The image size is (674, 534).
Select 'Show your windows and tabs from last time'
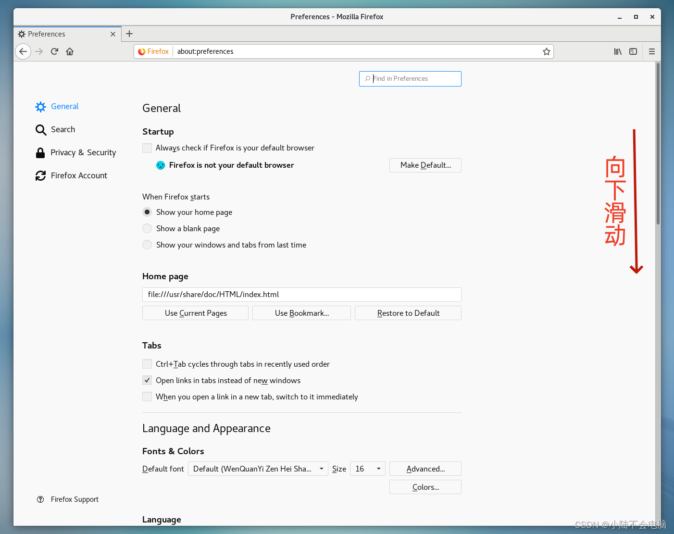pyautogui.click(x=147, y=245)
